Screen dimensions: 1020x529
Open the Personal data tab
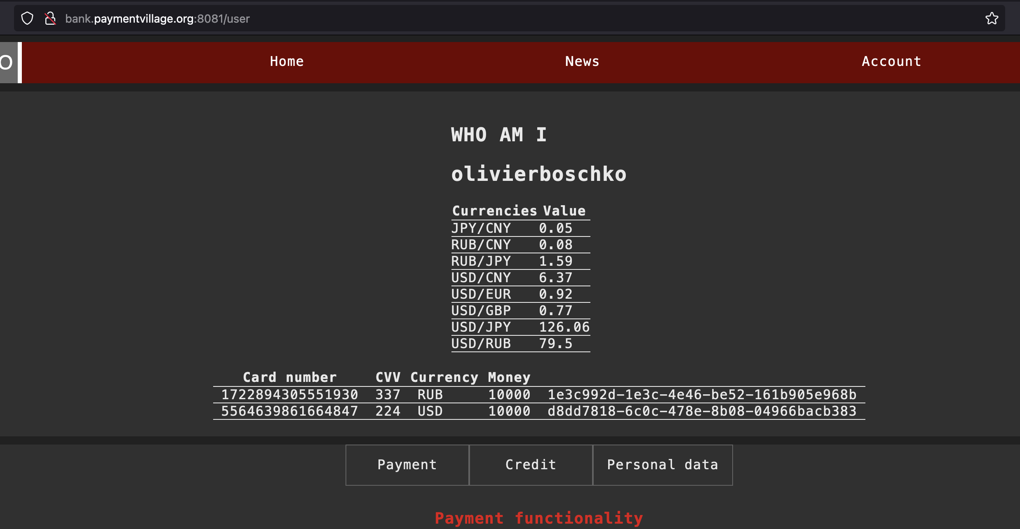coord(663,465)
